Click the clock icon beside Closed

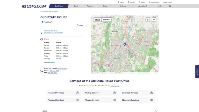click(x=41, y=39)
